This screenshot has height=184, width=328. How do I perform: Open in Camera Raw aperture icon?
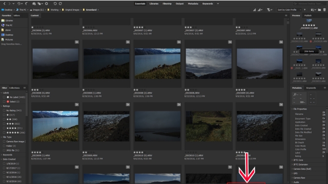(47, 4)
